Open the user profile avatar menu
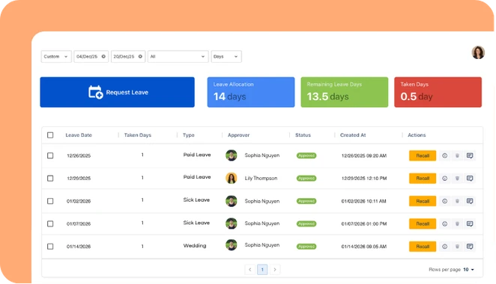496x284 pixels. [x=478, y=52]
